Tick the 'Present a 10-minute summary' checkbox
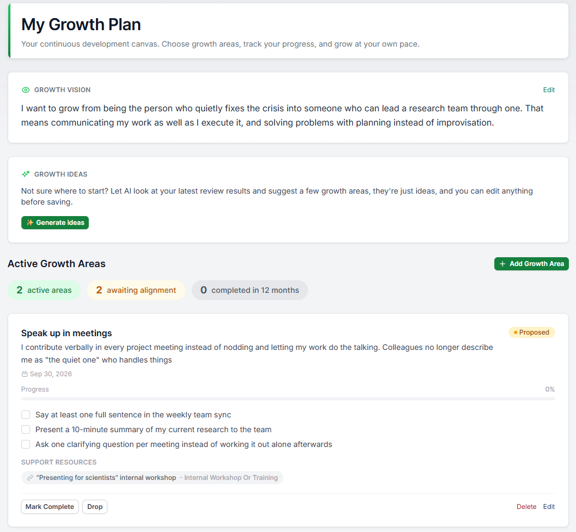Viewport: 576px width, 532px height. tap(26, 430)
